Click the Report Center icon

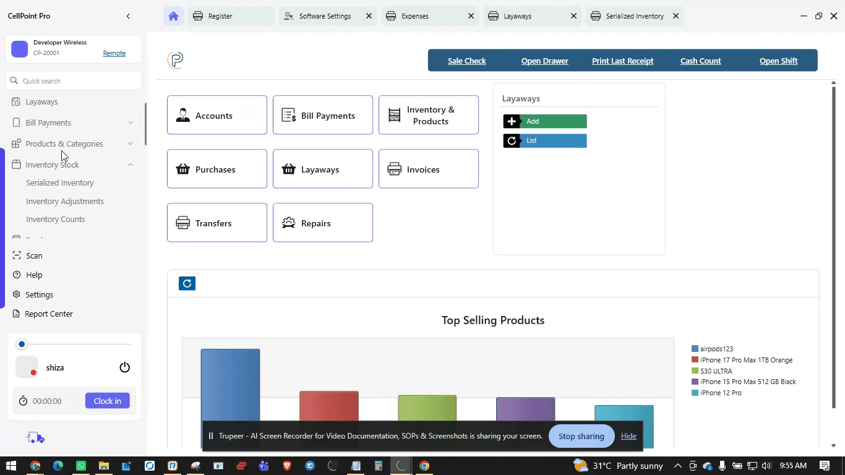point(17,314)
